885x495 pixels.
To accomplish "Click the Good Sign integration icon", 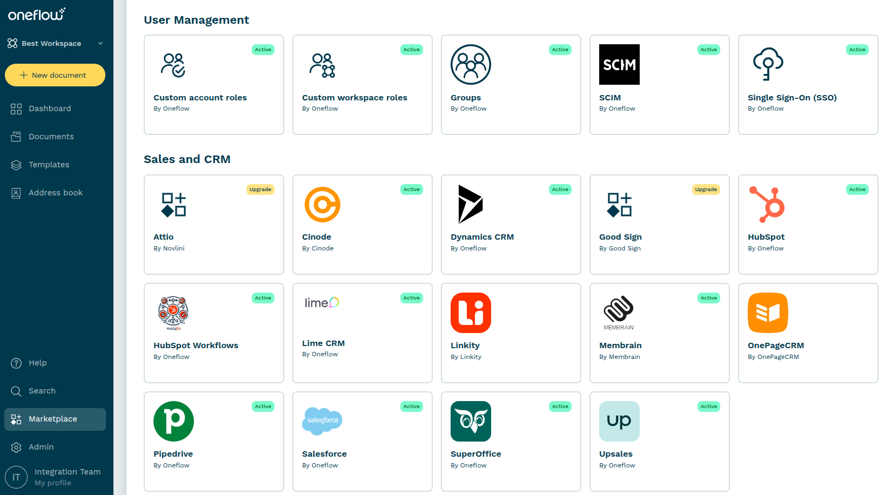I will pyautogui.click(x=619, y=205).
